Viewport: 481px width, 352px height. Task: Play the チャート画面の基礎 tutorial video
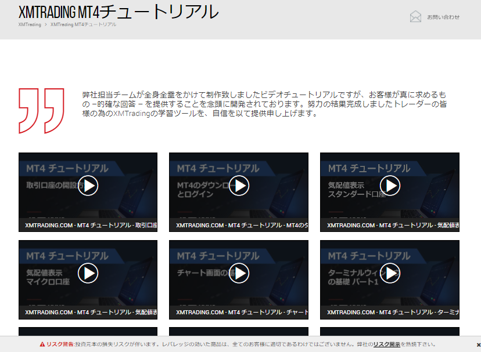[x=239, y=273]
